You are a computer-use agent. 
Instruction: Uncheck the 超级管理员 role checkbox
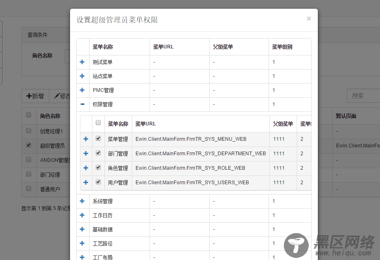click(29, 145)
